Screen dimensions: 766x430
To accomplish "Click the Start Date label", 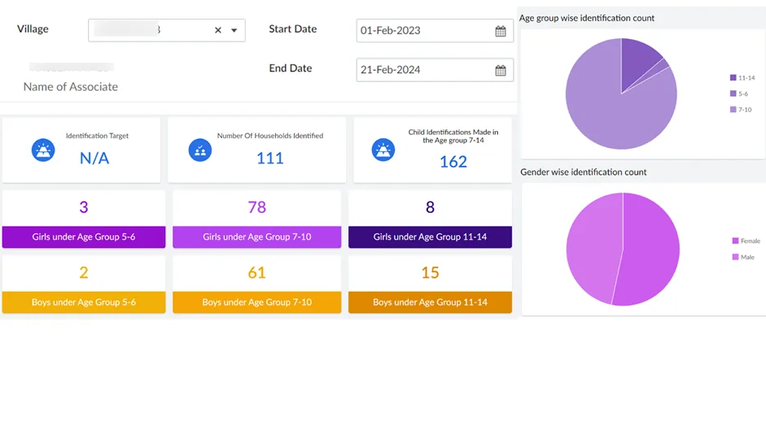I will 292,28.
